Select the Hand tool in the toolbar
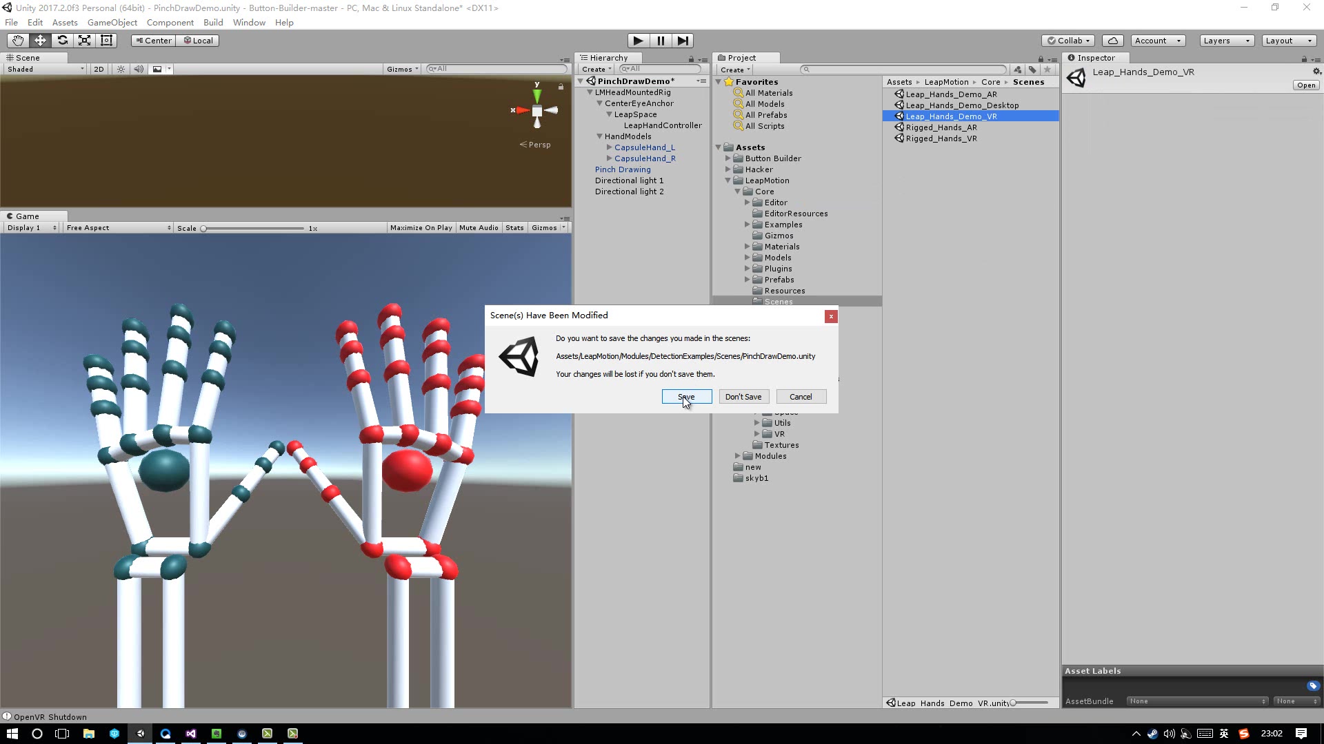Viewport: 1324px width, 744px height. pyautogui.click(x=17, y=40)
